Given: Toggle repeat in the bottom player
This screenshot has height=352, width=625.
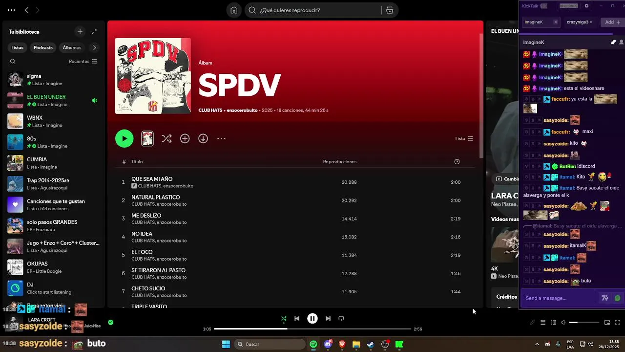Looking at the screenshot, I should coord(341,318).
